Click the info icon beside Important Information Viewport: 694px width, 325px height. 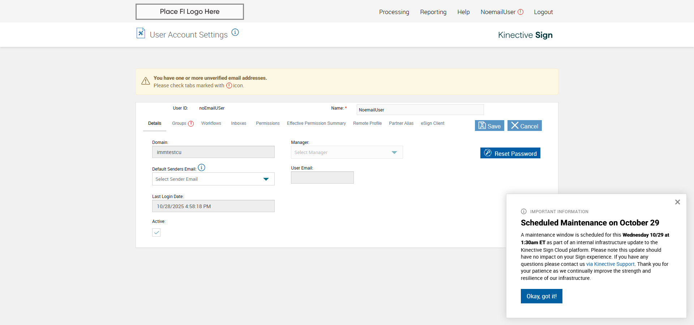coord(524,211)
